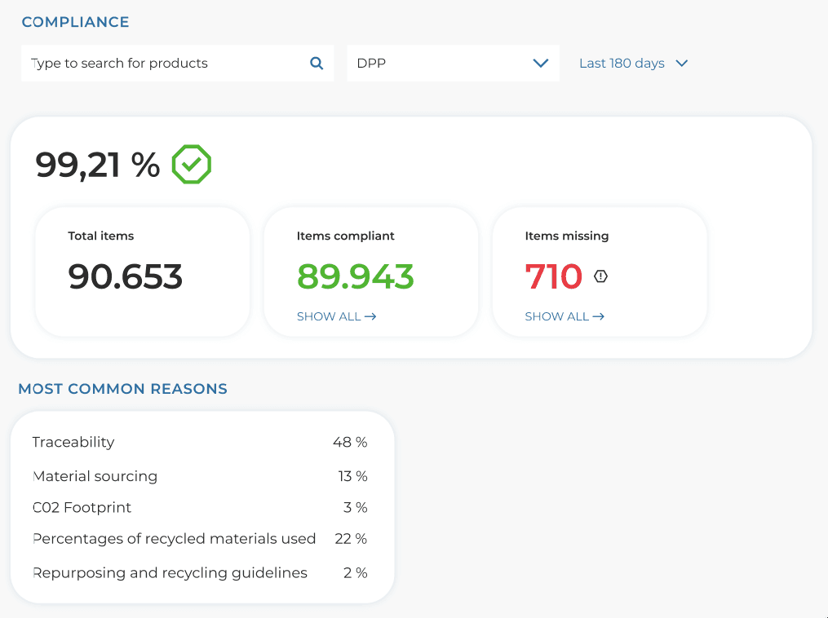Click the arrow icon after SHOW ALL under compliant items

tap(370, 316)
